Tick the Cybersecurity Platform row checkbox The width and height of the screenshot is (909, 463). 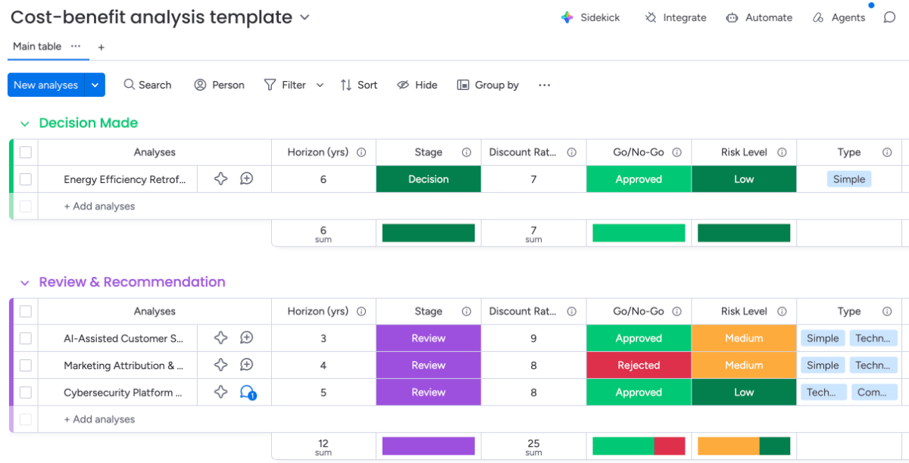26,392
